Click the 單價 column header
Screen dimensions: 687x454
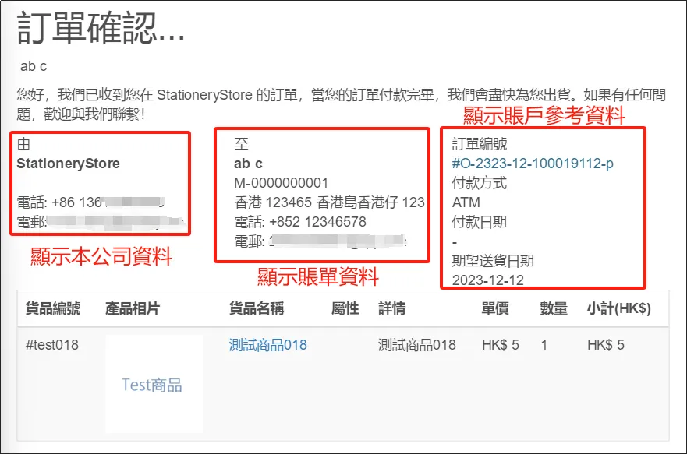pyautogui.click(x=495, y=308)
